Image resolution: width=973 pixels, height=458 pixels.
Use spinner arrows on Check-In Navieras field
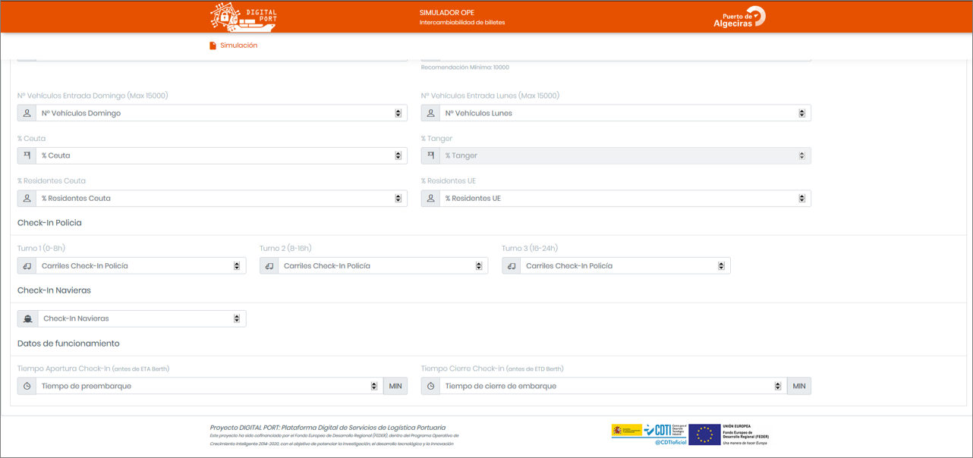pyautogui.click(x=237, y=318)
